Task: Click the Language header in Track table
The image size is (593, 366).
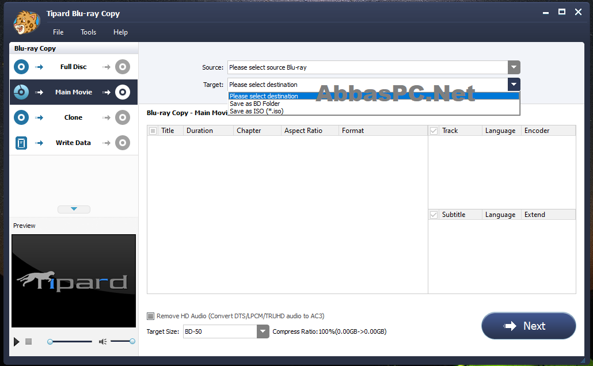Action: 500,131
